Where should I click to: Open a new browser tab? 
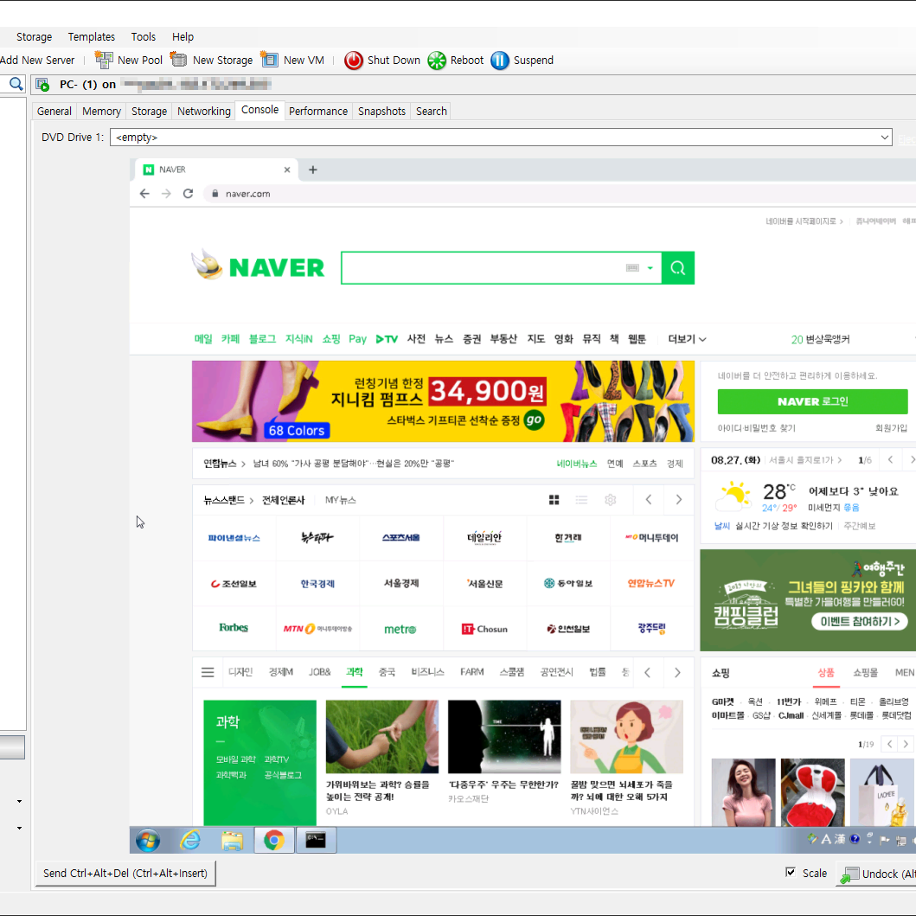[312, 170]
